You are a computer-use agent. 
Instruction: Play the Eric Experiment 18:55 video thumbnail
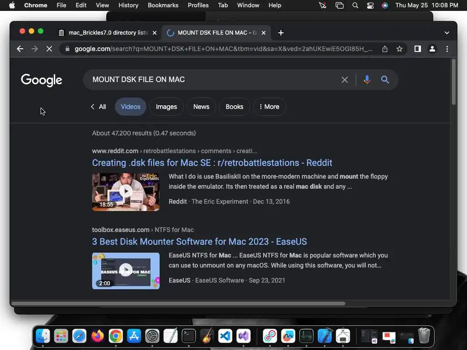tap(126, 192)
